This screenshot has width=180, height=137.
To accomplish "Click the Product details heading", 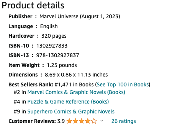I will pos(33,5).
